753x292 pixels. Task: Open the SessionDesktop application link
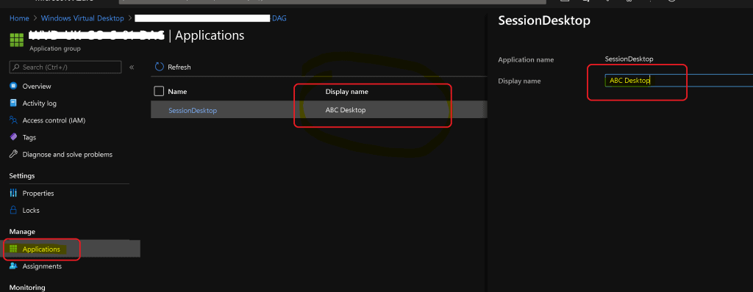[x=193, y=110]
